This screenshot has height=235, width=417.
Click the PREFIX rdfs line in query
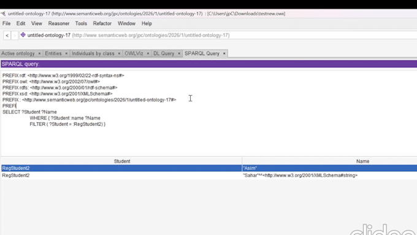pyautogui.click(x=60, y=88)
